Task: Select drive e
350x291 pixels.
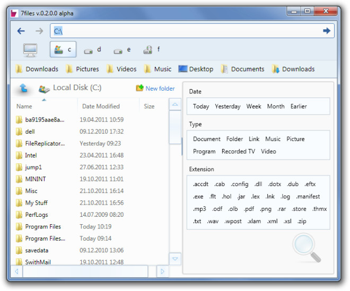Action: pos(122,50)
